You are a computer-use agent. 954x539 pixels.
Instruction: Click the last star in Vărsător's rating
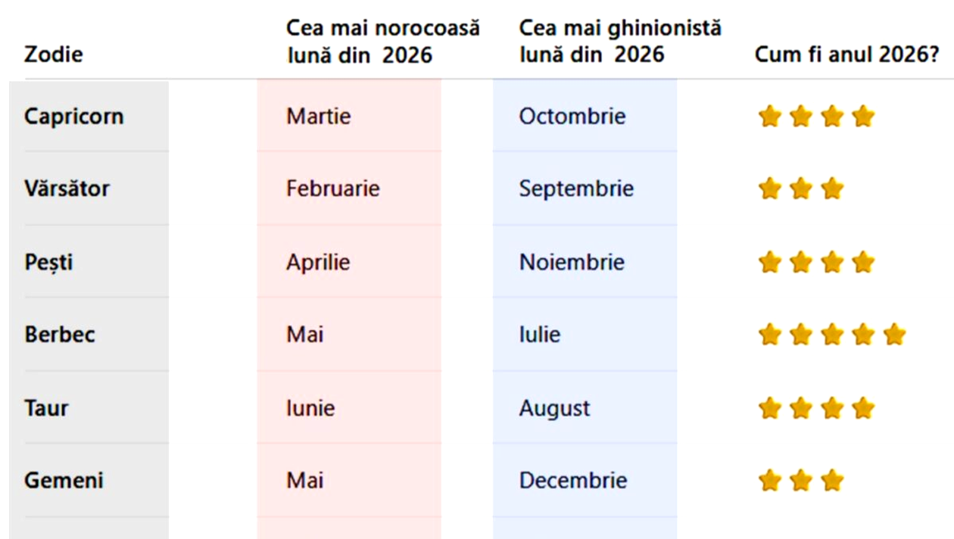click(x=831, y=188)
